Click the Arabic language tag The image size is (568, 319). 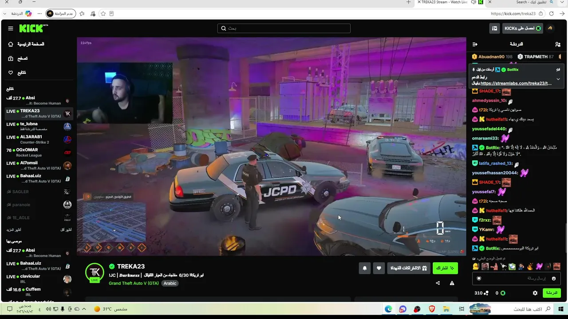coord(170,283)
